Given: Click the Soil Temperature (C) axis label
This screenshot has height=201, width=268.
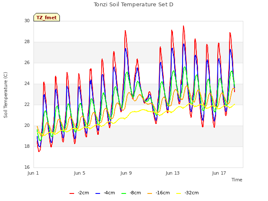Looking at the screenshot, I should [5, 95].
